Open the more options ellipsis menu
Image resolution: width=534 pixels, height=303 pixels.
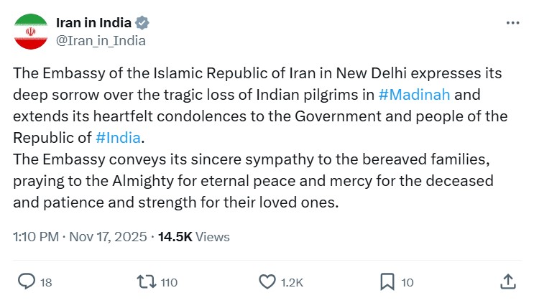click(x=512, y=22)
